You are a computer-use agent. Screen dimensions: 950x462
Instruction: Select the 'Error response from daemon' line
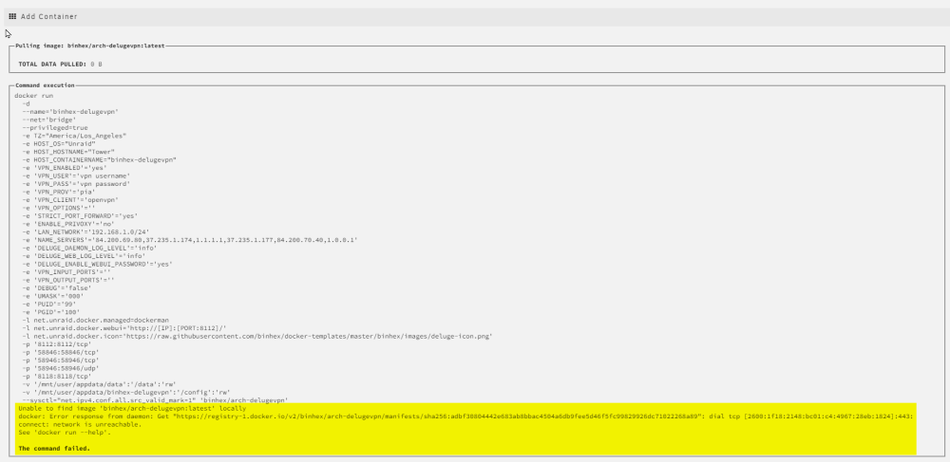point(465,416)
